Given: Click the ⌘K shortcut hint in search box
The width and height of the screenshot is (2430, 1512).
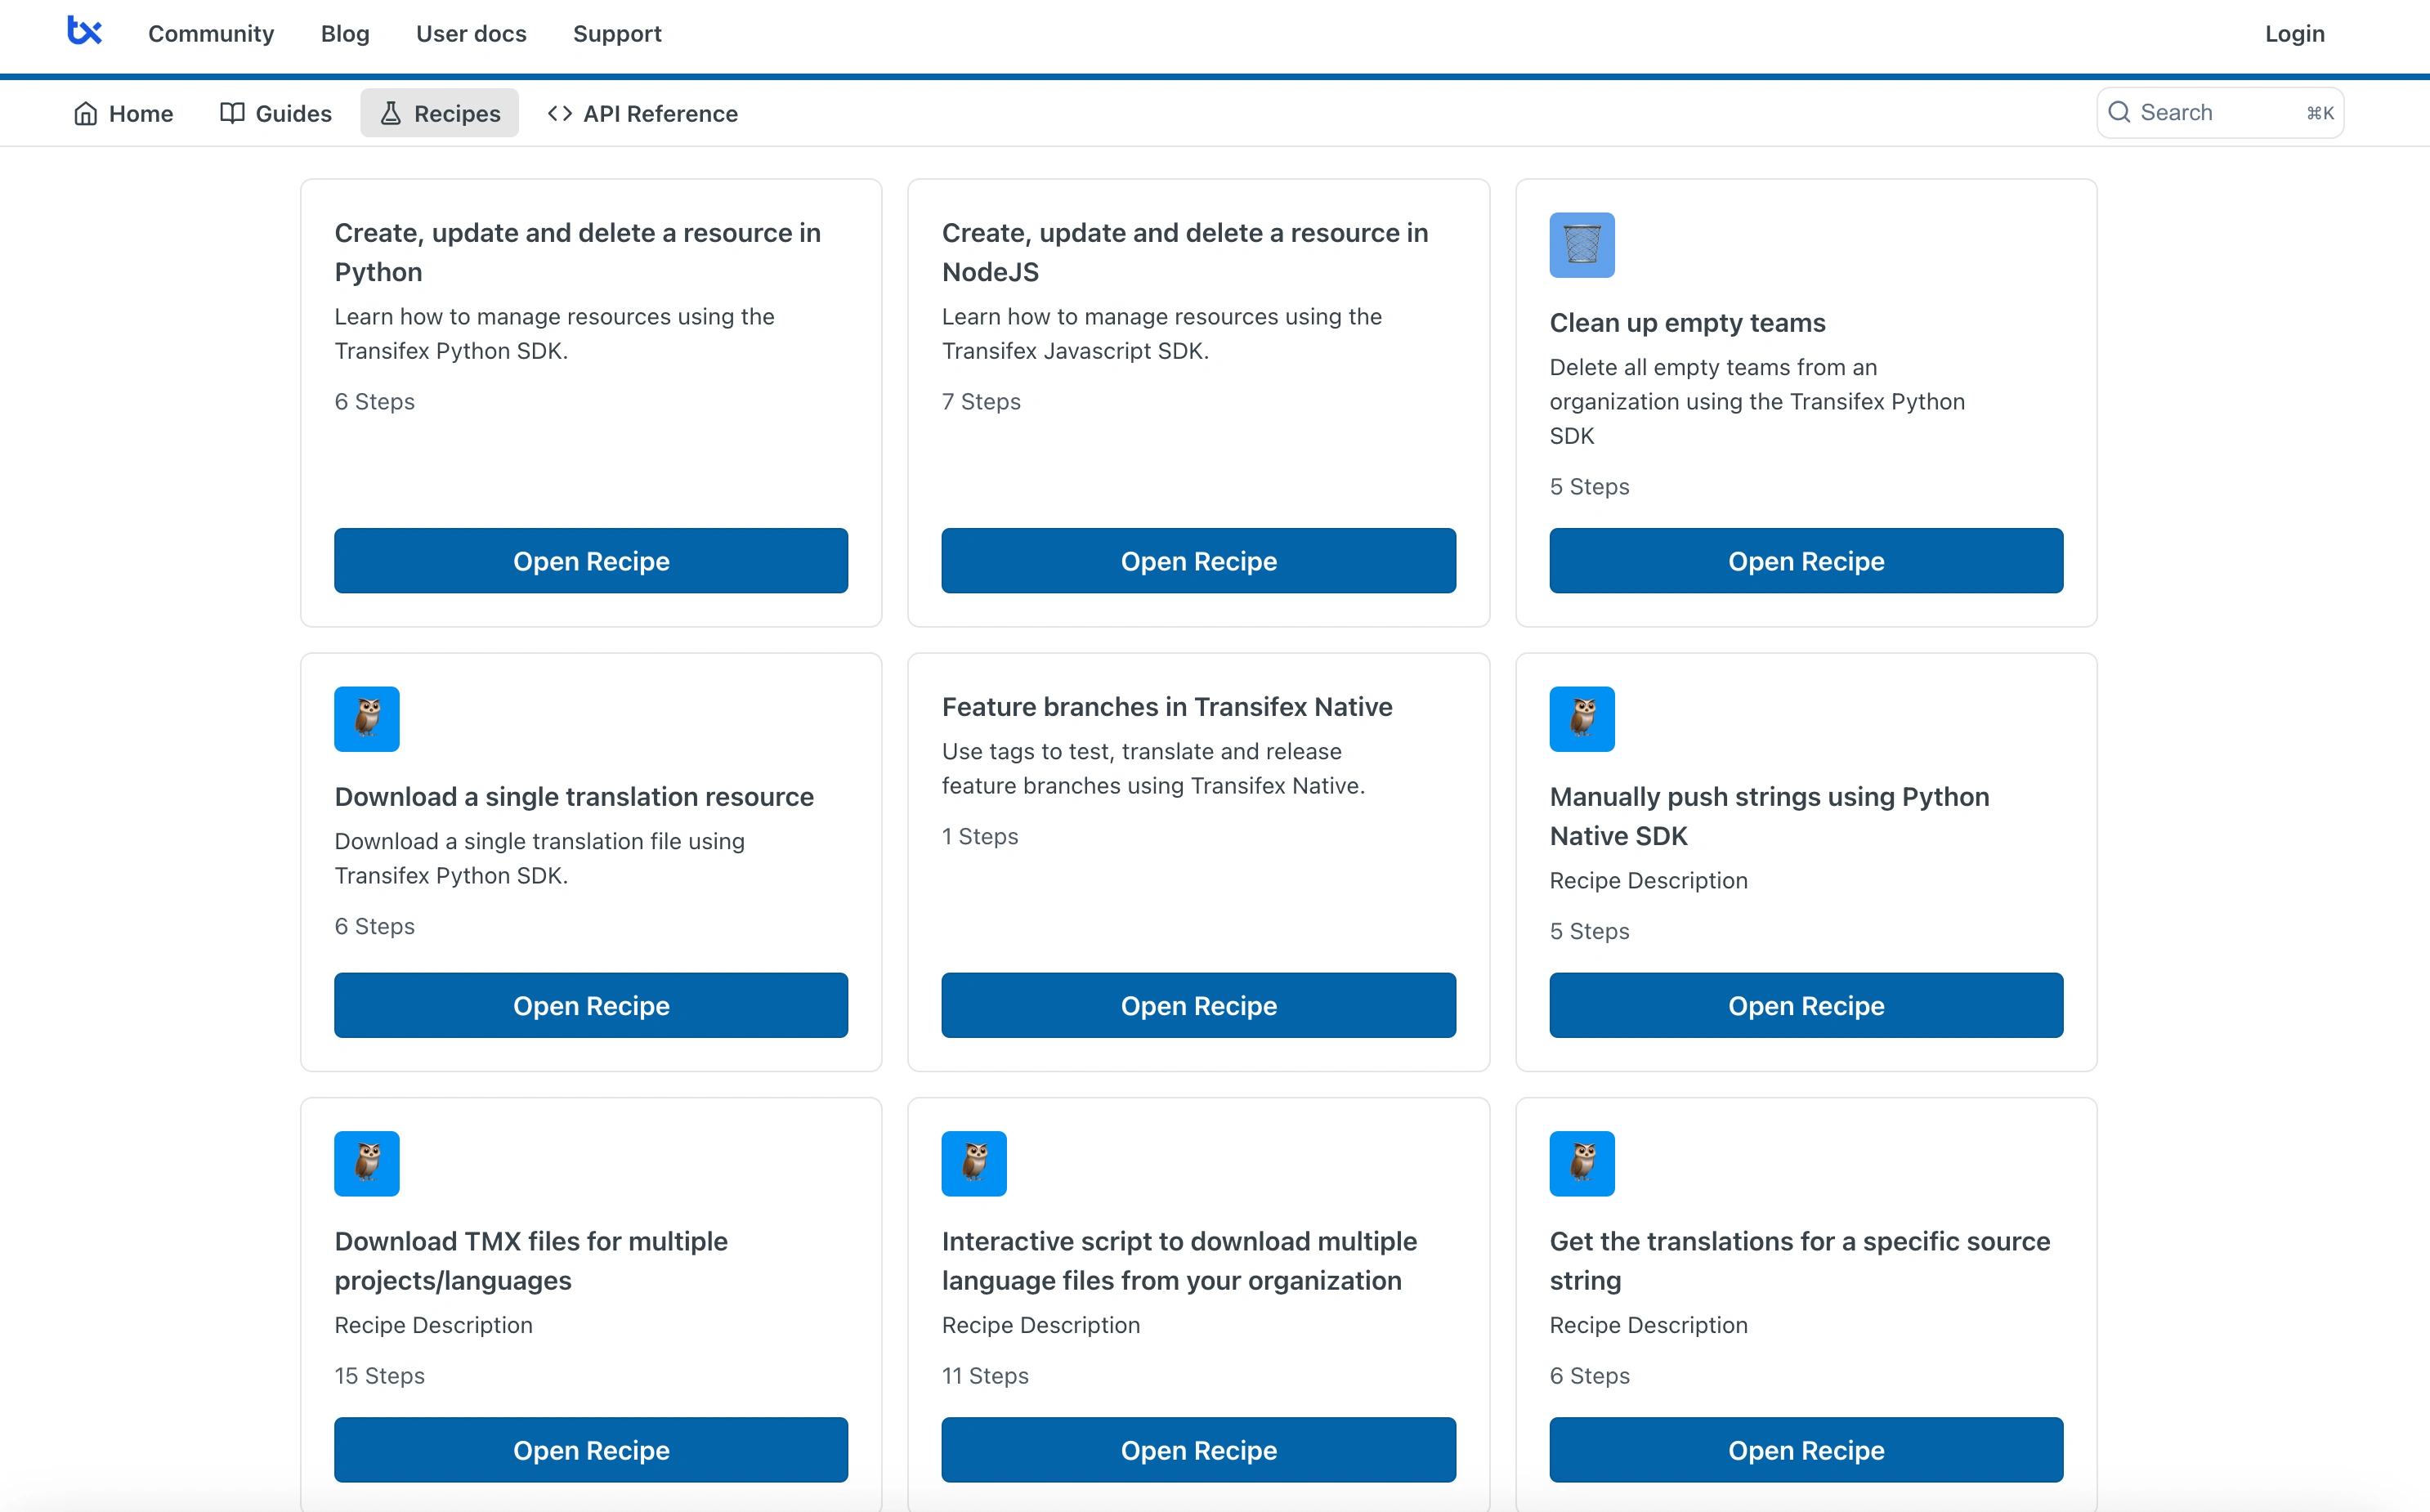Looking at the screenshot, I should point(2320,113).
